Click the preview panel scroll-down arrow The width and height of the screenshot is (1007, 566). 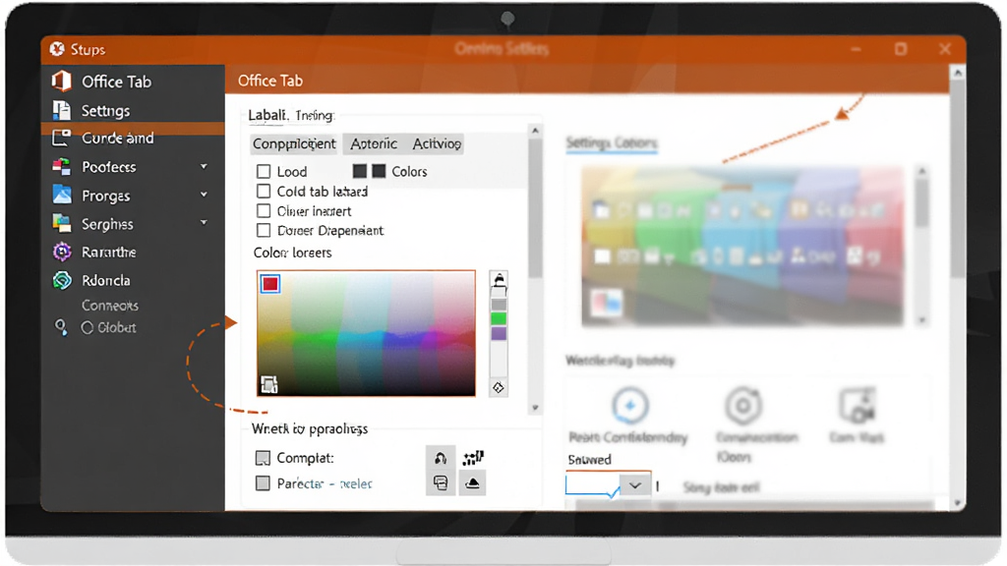922,319
